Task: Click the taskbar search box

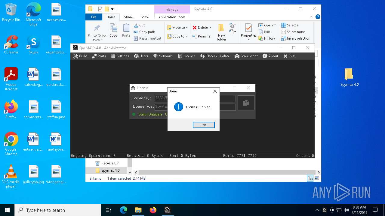Action: point(58,210)
